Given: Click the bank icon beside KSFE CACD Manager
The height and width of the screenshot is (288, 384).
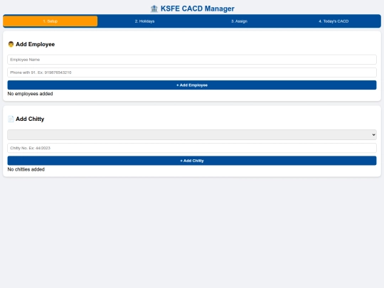Looking at the screenshot, I should (x=154, y=9).
